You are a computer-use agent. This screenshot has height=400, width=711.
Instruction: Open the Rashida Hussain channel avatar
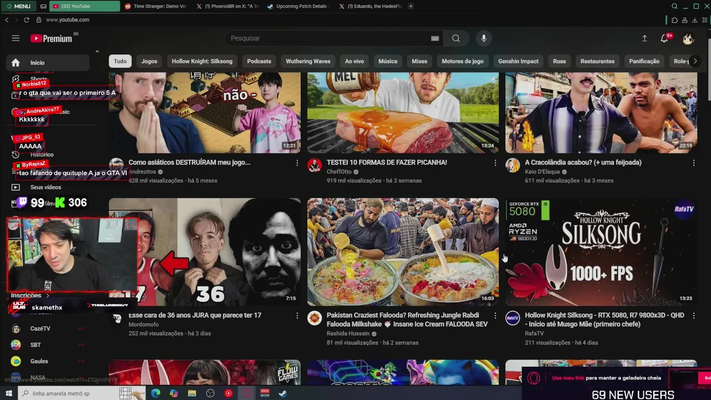point(314,318)
